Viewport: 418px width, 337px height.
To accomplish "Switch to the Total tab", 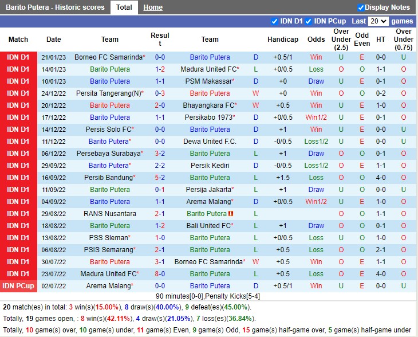I will pos(124,7).
